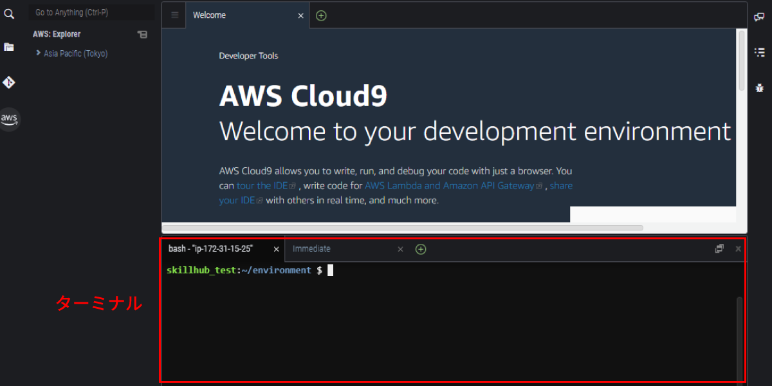Open the Outline panel icon
772x386 pixels.
tap(760, 52)
